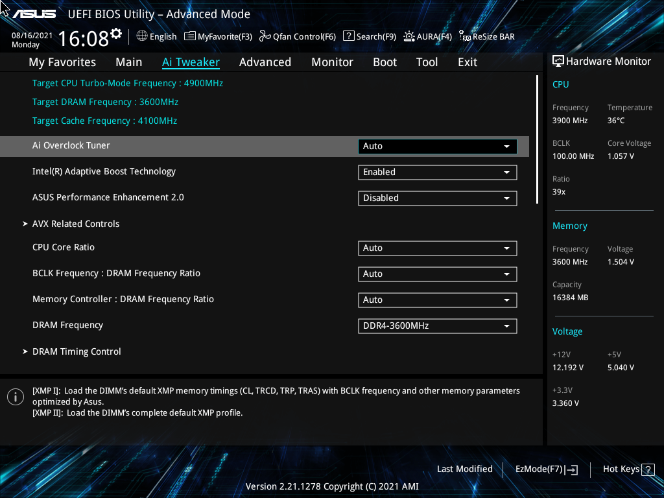Click the settings list vertical scrollbar

[x=537, y=140]
